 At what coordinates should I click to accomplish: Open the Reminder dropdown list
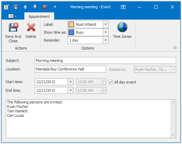coord(106,40)
